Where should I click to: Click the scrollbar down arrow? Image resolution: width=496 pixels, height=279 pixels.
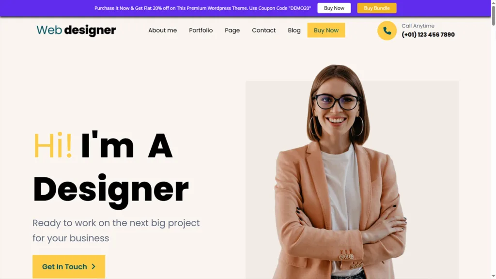pos(494,277)
